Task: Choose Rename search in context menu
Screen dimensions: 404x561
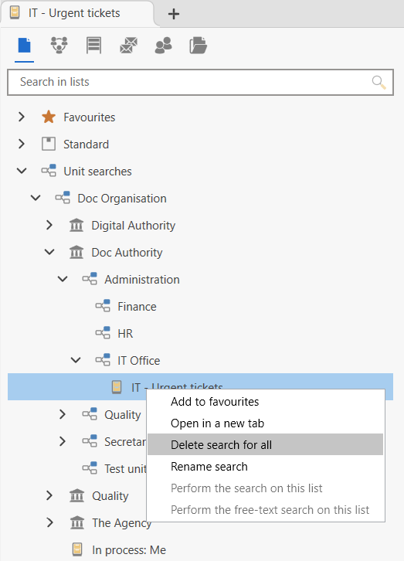Action: 265,467
